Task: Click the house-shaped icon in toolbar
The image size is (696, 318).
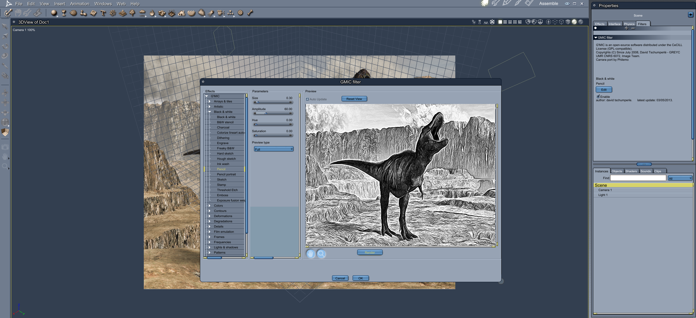Action: point(182,13)
